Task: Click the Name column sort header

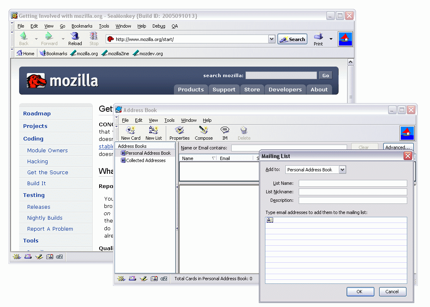Action: pos(198,158)
